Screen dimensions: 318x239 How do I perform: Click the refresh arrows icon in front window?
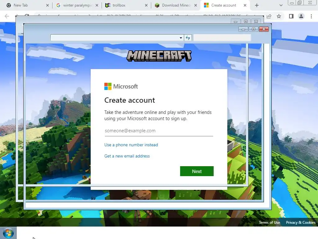(188, 38)
